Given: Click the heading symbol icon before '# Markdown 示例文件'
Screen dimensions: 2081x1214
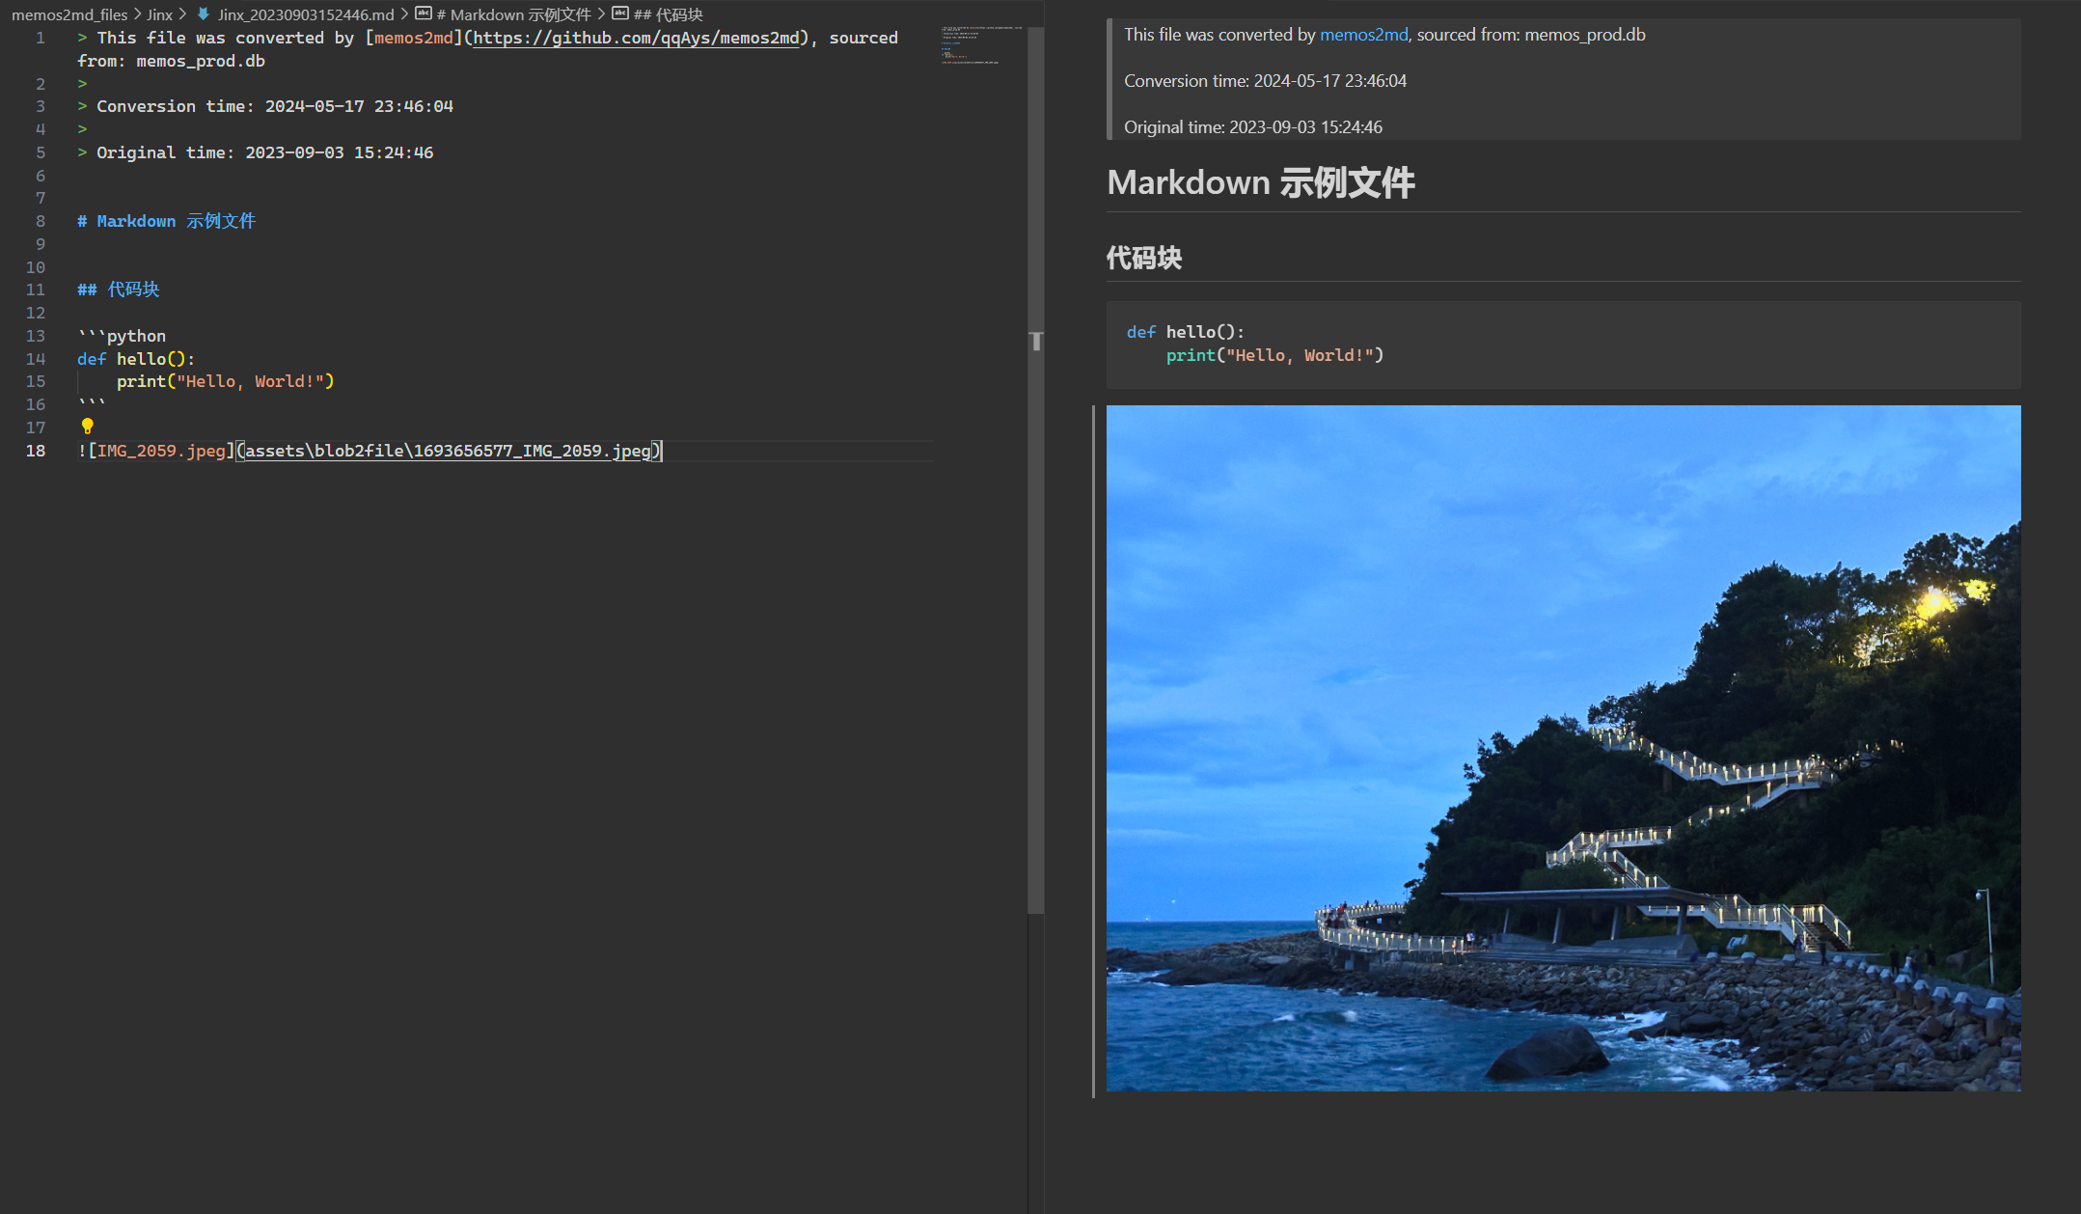Looking at the screenshot, I should 423,14.
